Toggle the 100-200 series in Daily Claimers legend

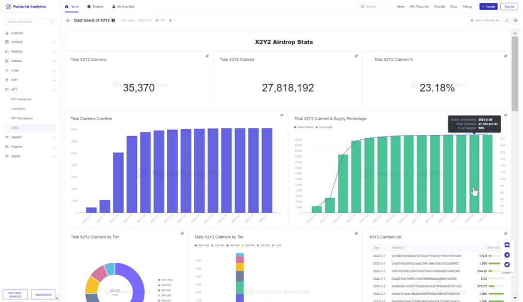point(263,245)
